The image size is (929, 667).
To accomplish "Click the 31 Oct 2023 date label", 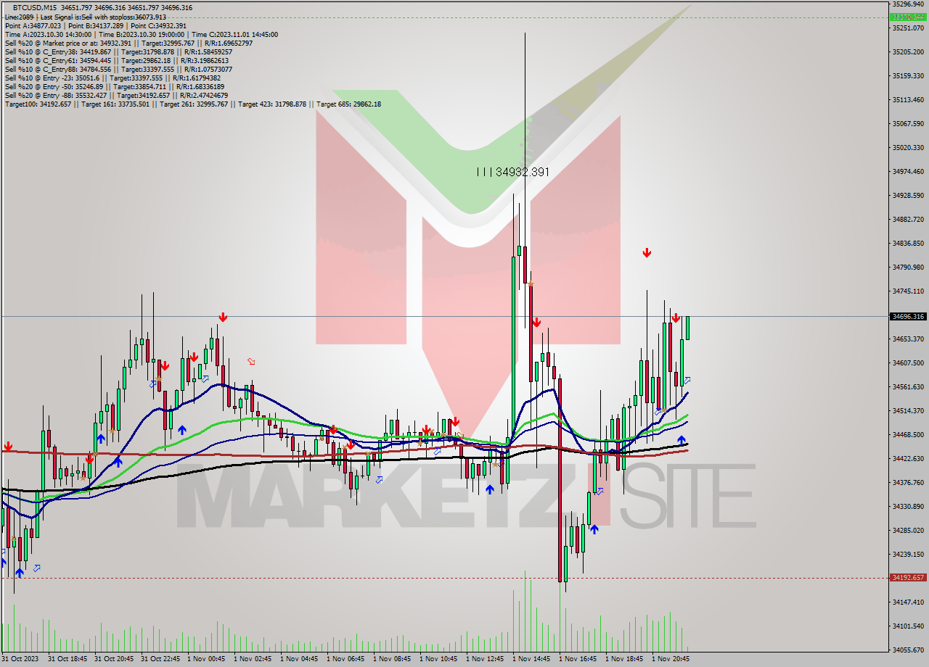I will pos(20,659).
